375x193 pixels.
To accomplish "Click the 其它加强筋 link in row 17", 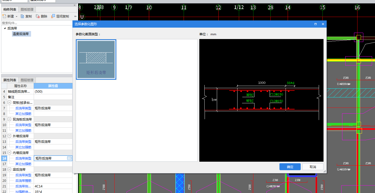I will coord(23,164).
